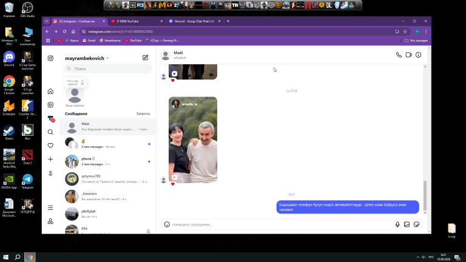Open the Meta apps icon at sidebar bottom

(x=50, y=221)
